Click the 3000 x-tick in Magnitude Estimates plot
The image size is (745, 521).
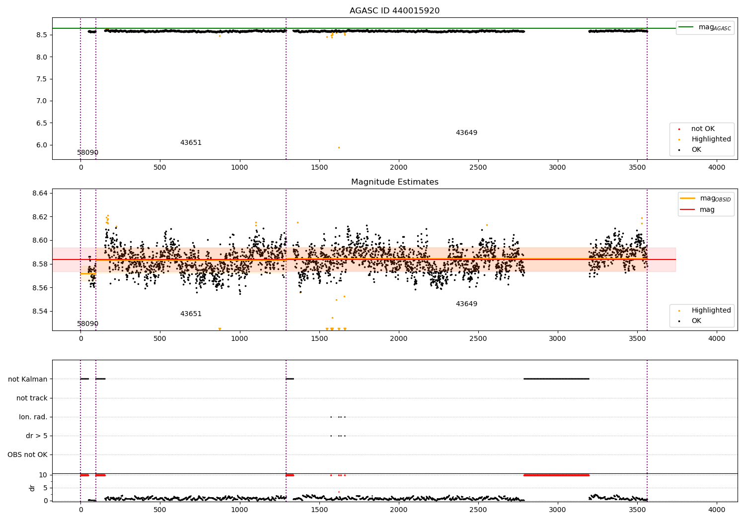[x=557, y=339]
